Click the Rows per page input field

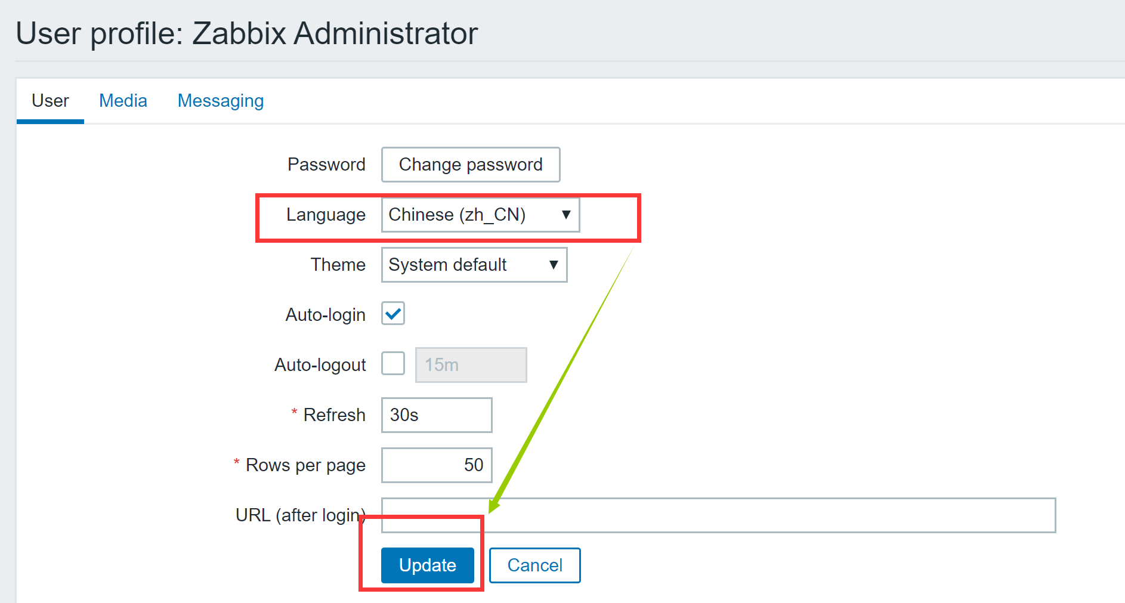(437, 465)
